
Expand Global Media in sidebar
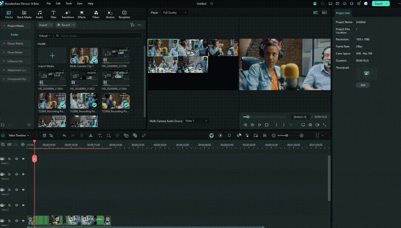(15, 43)
